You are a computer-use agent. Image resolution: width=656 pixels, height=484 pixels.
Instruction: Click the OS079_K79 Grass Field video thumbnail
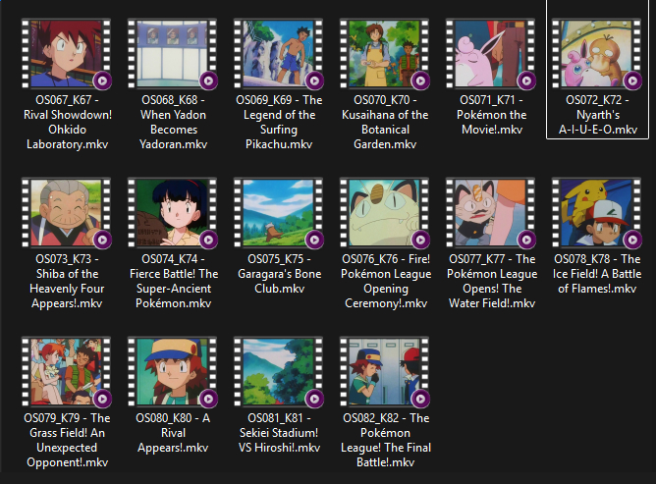pos(67,371)
